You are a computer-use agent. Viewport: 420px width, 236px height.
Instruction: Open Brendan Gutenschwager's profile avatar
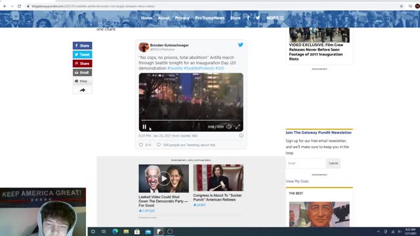pyautogui.click(x=144, y=47)
